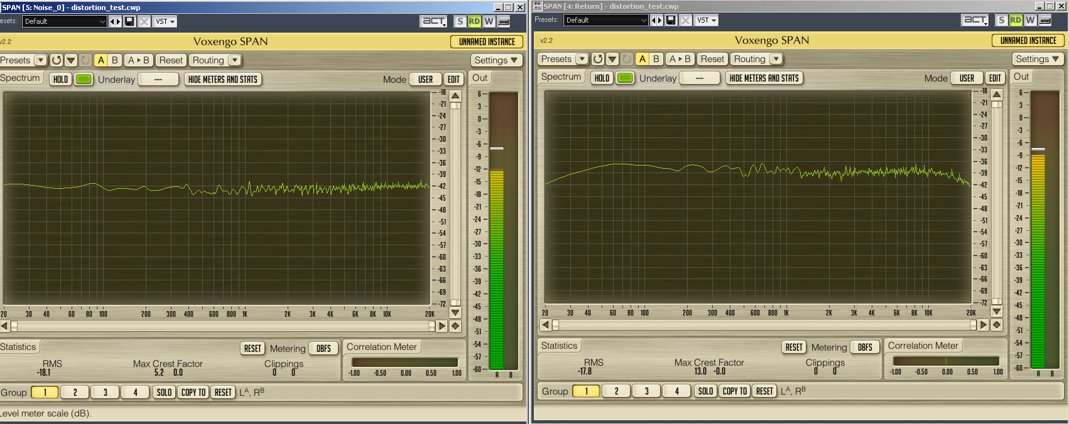Screen dimensions: 1069x424
Task: Open the VST dropdown in Return window
Action: (707, 20)
